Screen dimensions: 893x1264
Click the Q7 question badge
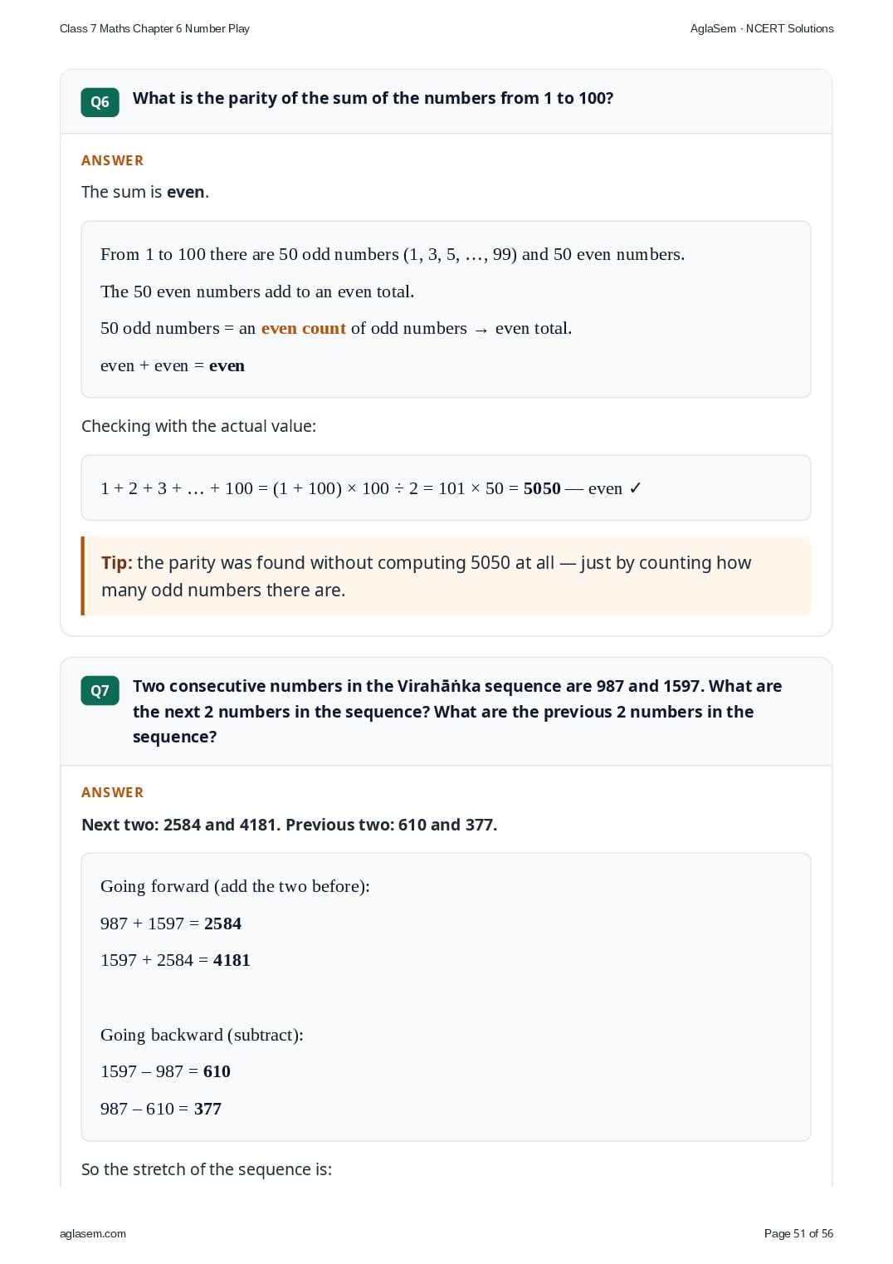(x=100, y=690)
